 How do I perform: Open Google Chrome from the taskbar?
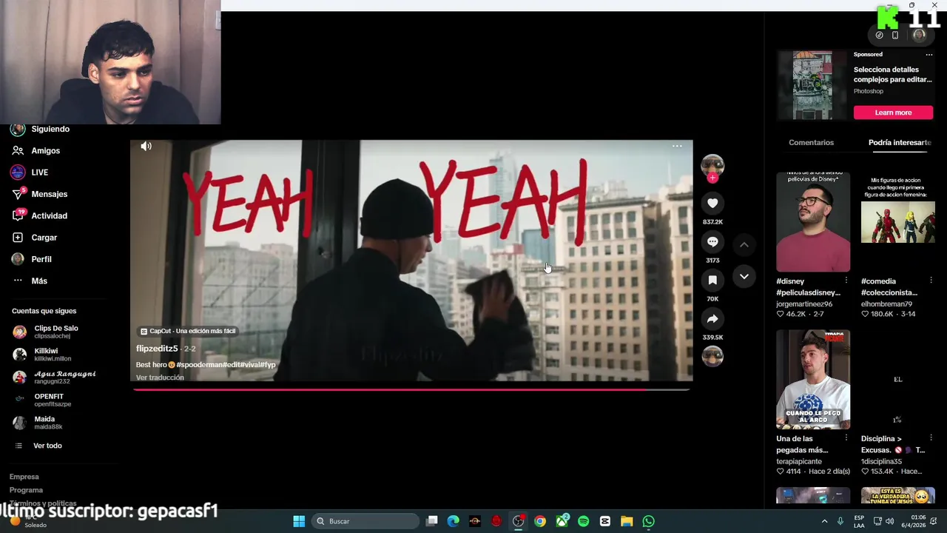coord(540,521)
